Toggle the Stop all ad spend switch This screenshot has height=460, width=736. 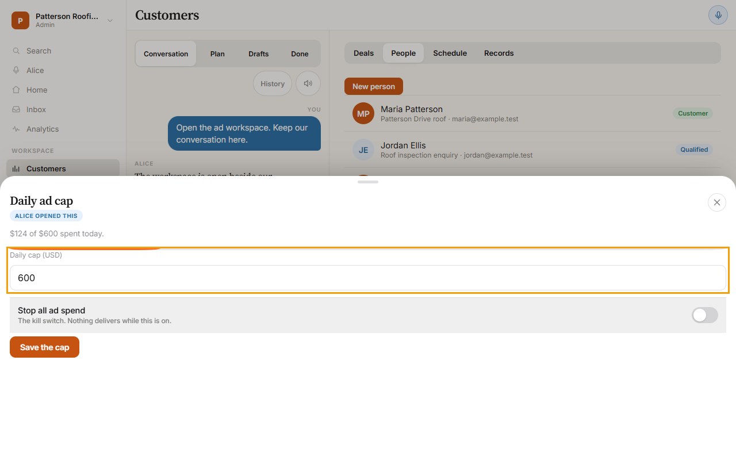click(705, 315)
